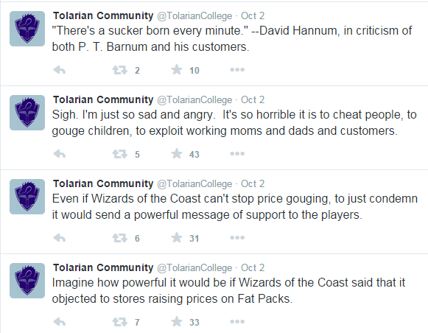Reply to the price gouging condemn tweet

60,238
